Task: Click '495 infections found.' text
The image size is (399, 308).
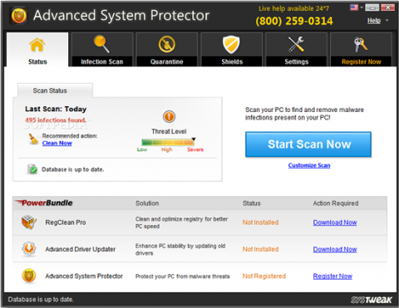Action: pos(56,120)
